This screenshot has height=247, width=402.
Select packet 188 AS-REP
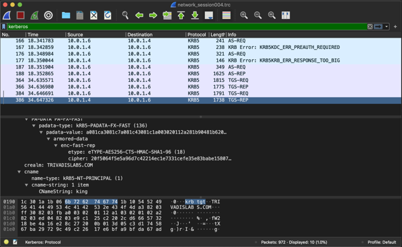201,74
